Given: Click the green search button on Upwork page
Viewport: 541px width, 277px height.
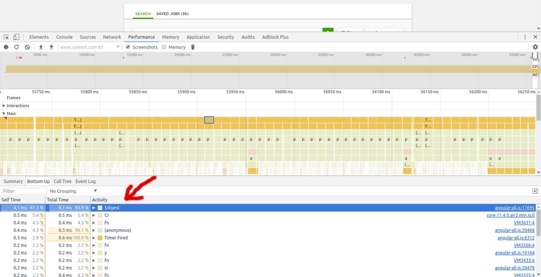Looking at the screenshot, I should (328, 30).
